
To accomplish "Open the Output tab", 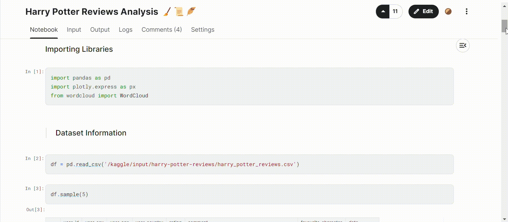I will click(100, 30).
